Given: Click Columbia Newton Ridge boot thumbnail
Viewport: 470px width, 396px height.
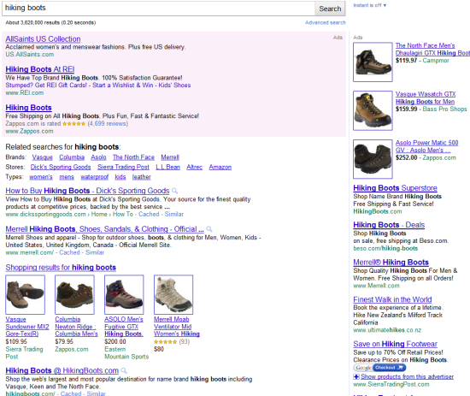Looking at the screenshot, I should click(x=74, y=294).
